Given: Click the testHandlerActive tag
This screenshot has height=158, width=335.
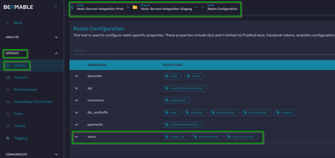Looking at the screenshot, I should (x=183, y=125).
